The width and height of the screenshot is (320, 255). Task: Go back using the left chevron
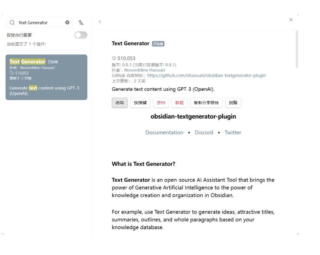[100, 21]
